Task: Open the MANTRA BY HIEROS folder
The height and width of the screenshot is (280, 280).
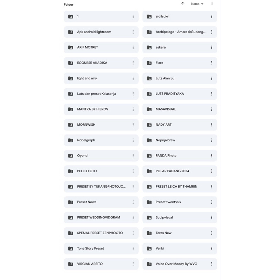Action: [92, 109]
